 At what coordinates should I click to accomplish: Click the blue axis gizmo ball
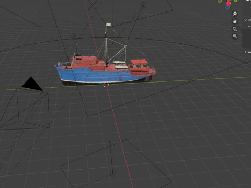point(227,7)
